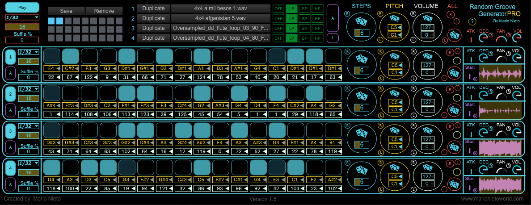Open the global 1/32 rate dropdown
The height and width of the screenshot is (205, 531).
click(x=22, y=17)
